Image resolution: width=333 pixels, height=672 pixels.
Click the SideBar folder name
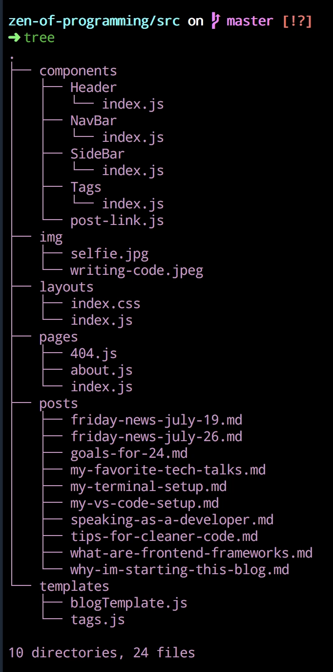(98, 154)
